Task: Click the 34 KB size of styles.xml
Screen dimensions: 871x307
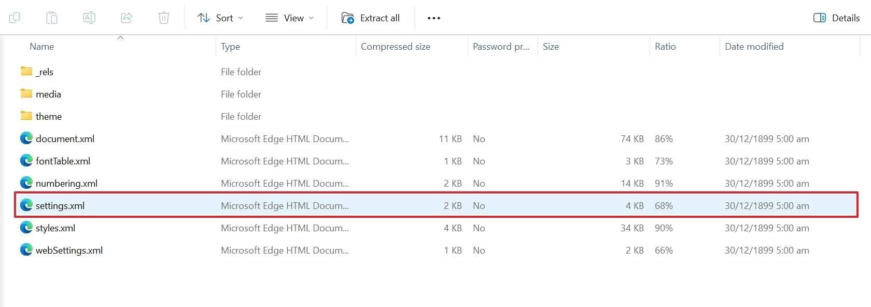Action: (x=632, y=228)
